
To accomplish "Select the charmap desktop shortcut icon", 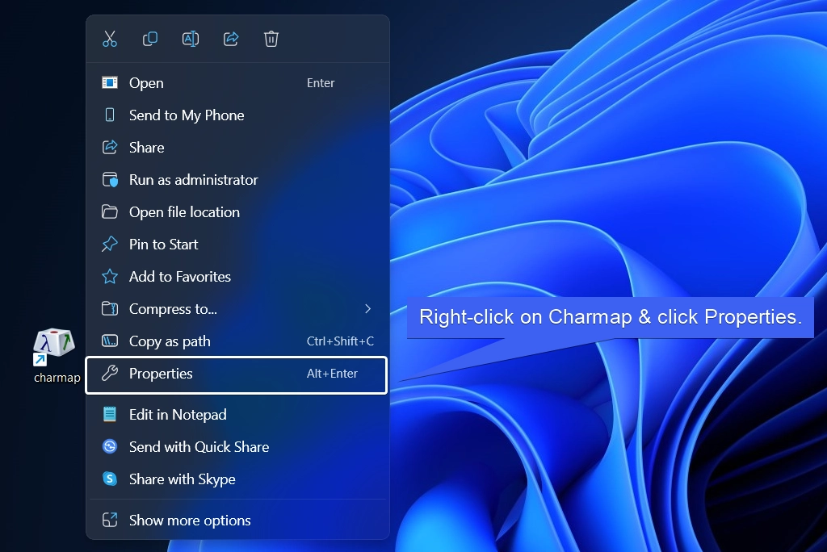I will coord(54,346).
